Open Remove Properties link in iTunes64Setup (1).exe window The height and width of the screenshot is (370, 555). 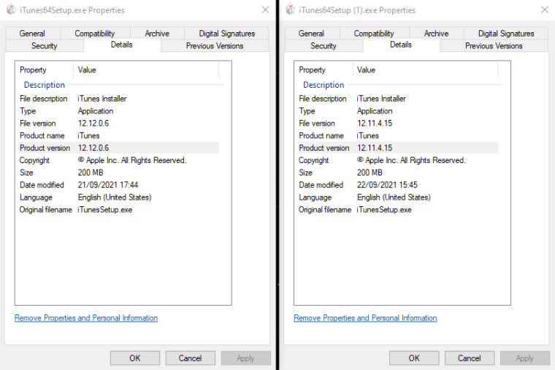[x=365, y=318]
